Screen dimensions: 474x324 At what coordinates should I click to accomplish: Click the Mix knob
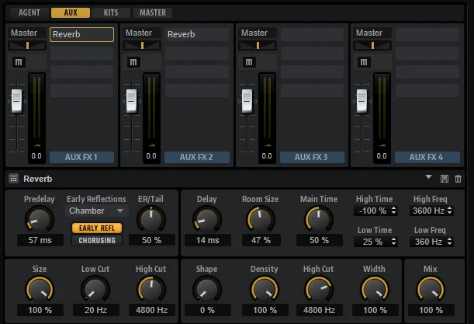431,289
